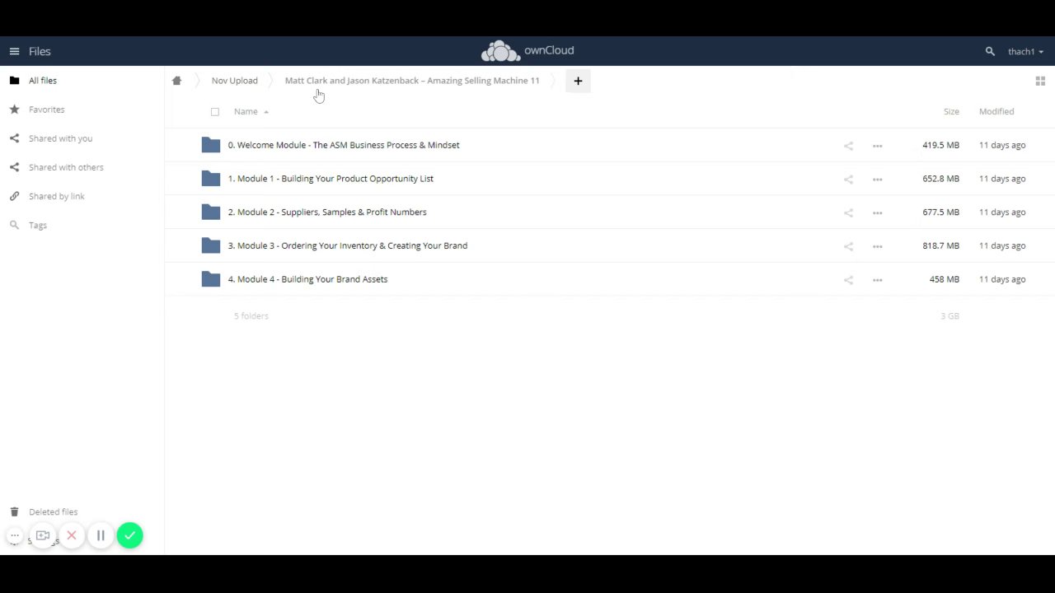Open 1. Module 1 Product Opportunity List folder

click(x=331, y=179)
